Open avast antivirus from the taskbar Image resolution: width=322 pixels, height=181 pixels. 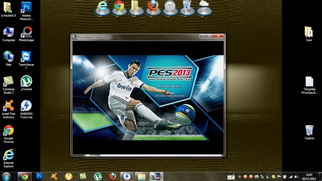click(54, 177)
